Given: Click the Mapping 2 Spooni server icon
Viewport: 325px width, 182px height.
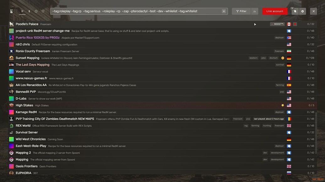Looking at the screenshot, I should 11,153.
